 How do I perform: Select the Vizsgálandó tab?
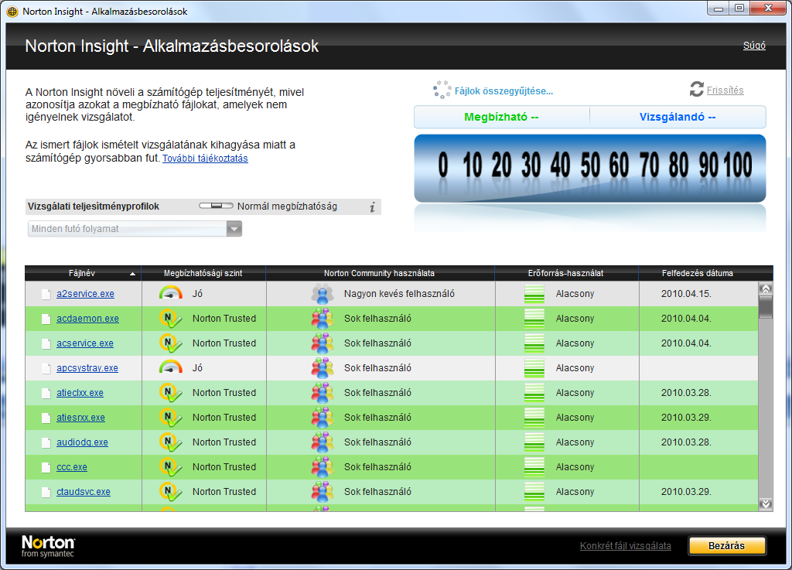coord(678,117)
